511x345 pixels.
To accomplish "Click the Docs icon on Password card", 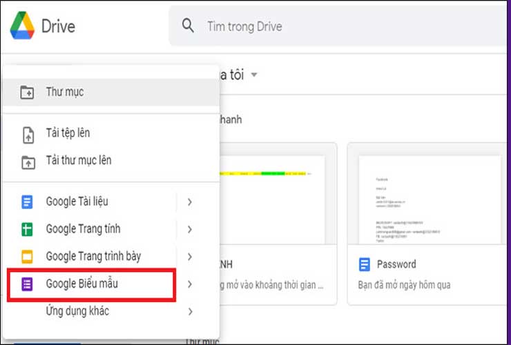I will pyautogui.click(x=365, y=264).
